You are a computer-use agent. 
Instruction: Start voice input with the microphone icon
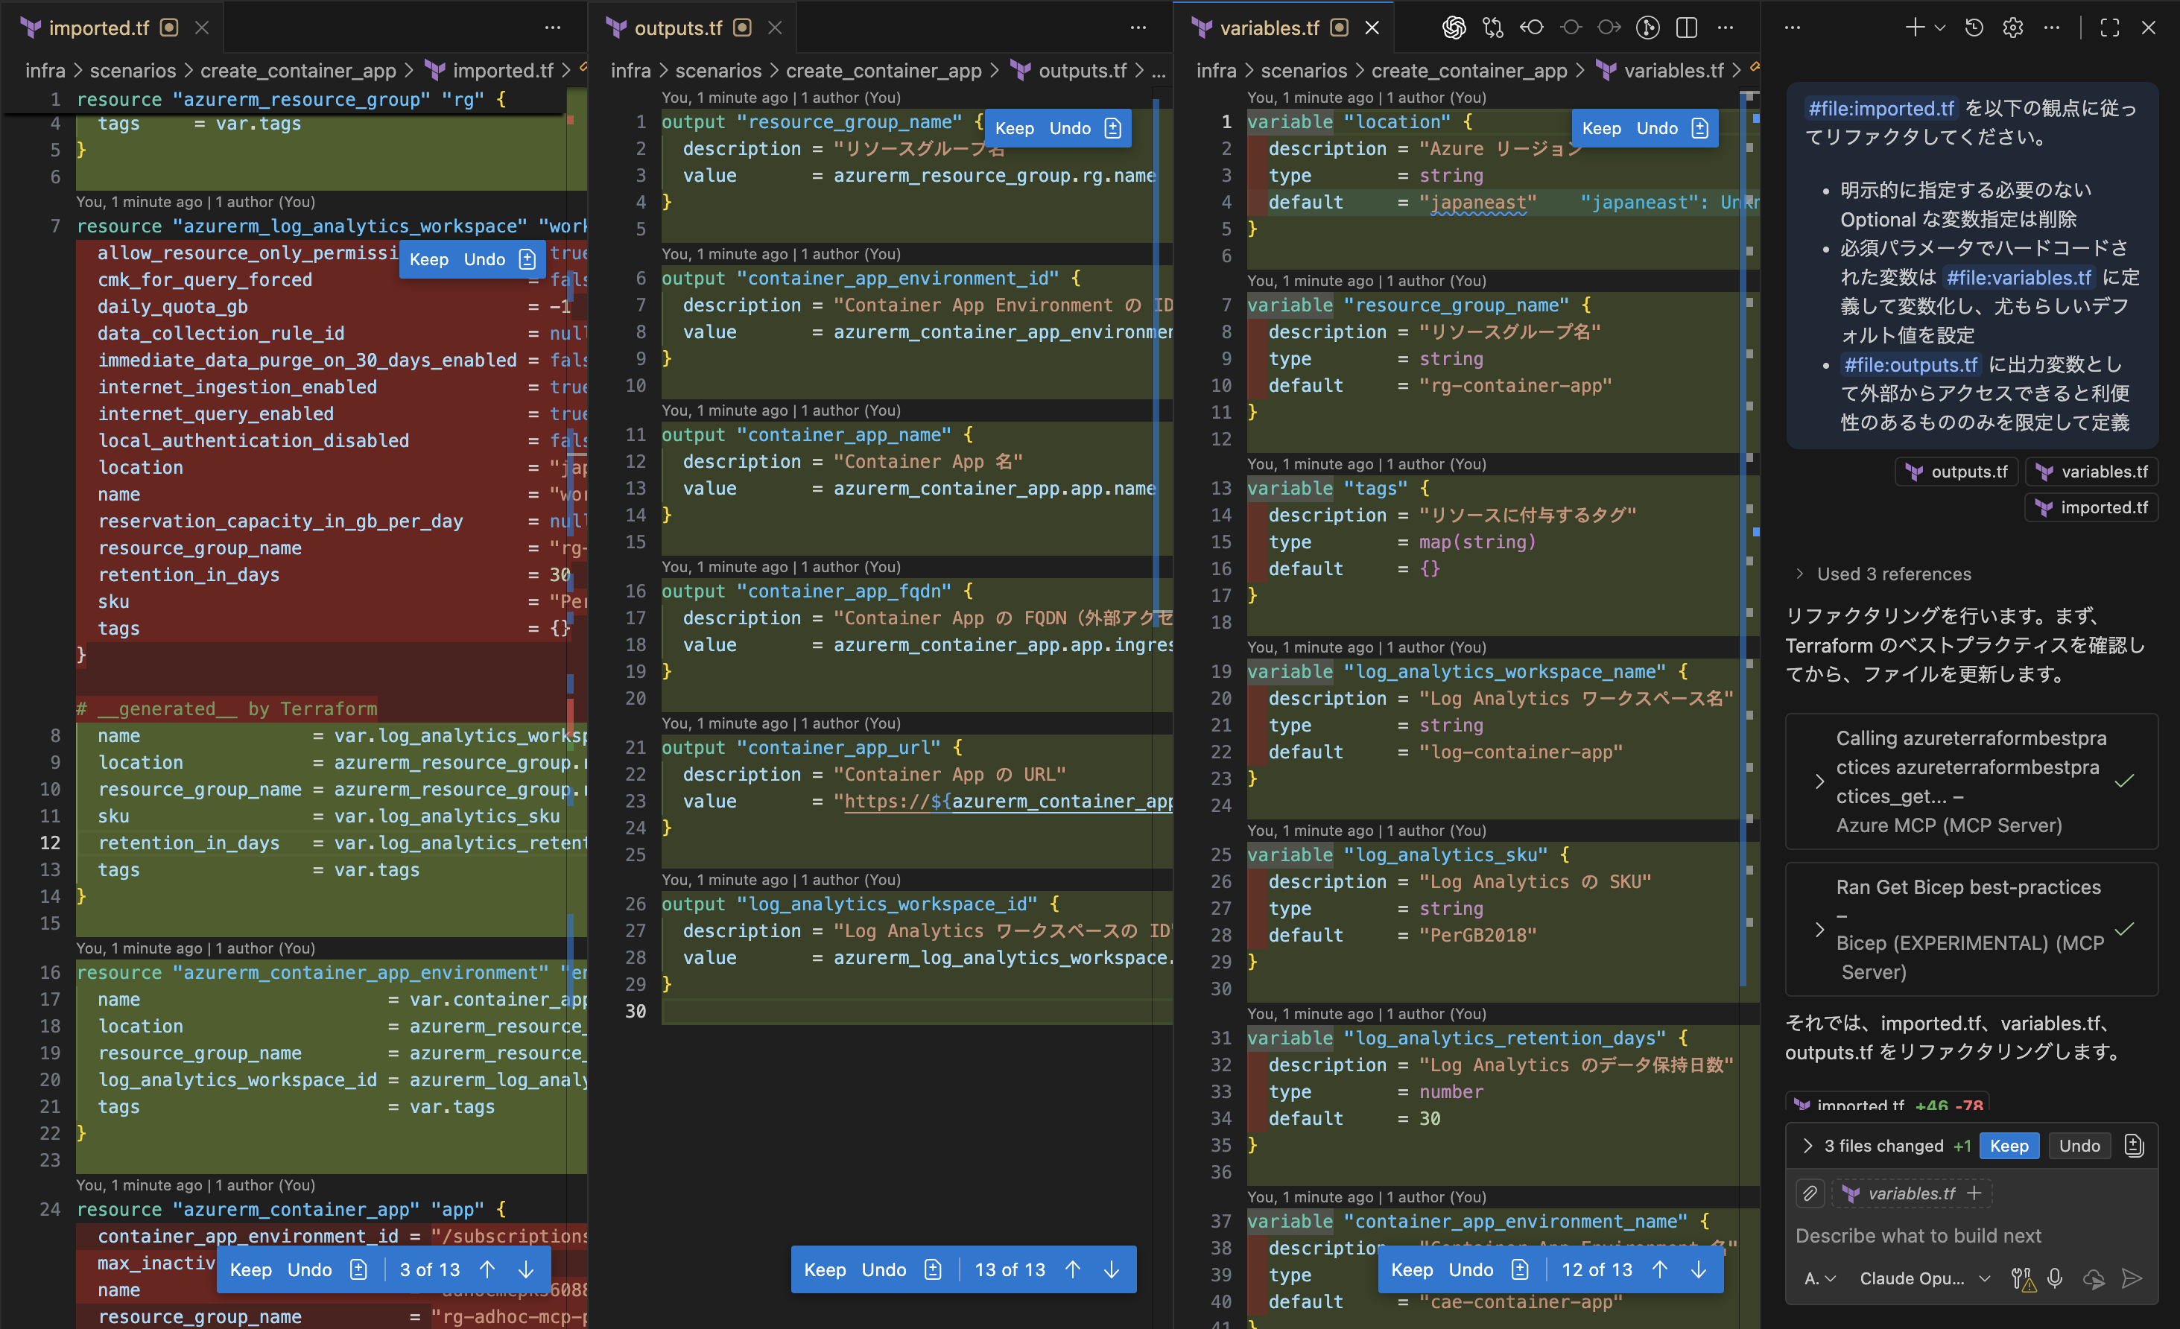click(2056, 1278)
